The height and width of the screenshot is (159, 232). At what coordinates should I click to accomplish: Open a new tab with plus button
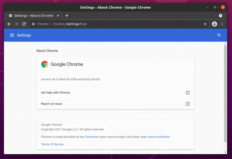[67, 16]
